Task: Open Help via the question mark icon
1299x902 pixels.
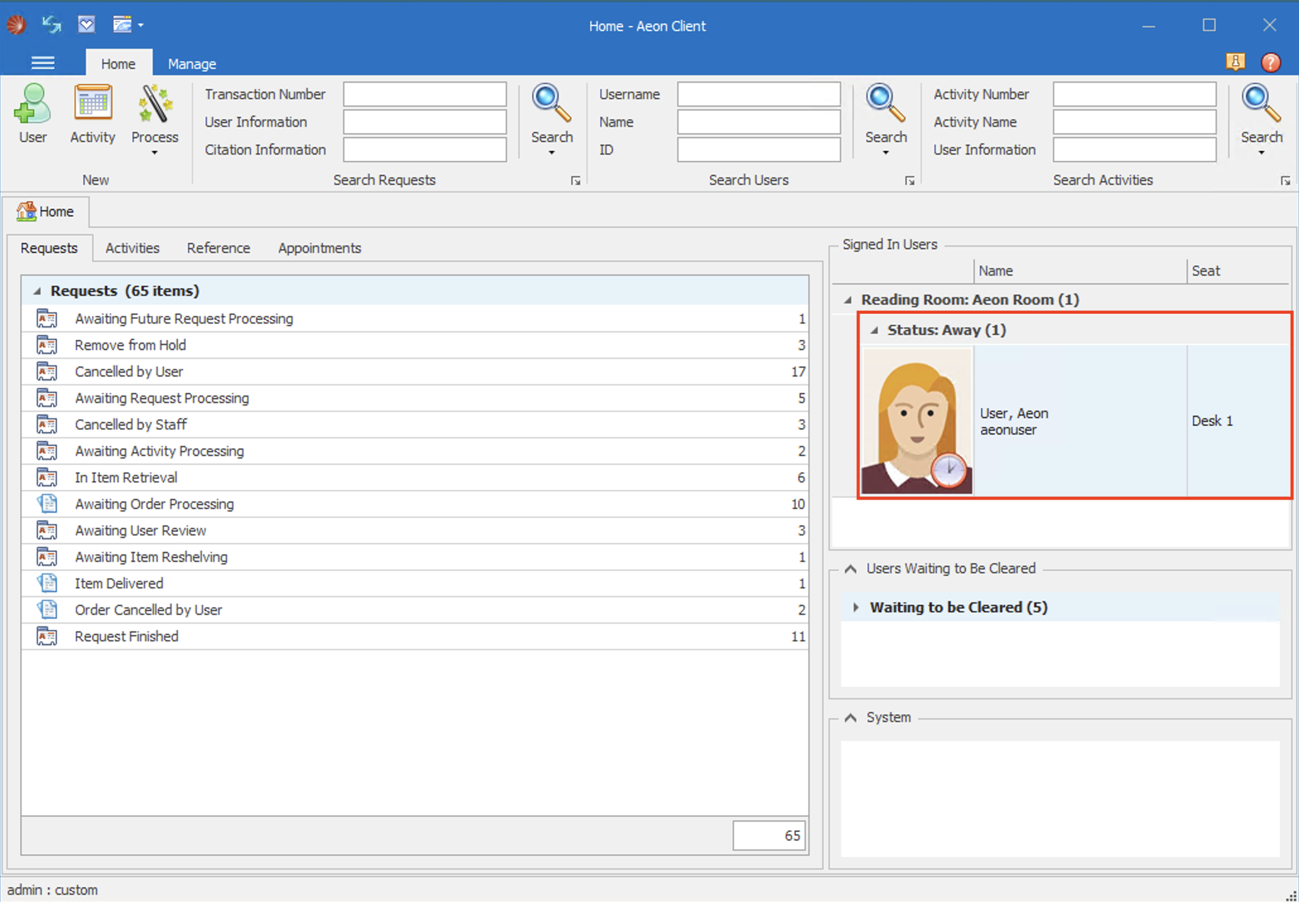Action: coord(1271,62)
